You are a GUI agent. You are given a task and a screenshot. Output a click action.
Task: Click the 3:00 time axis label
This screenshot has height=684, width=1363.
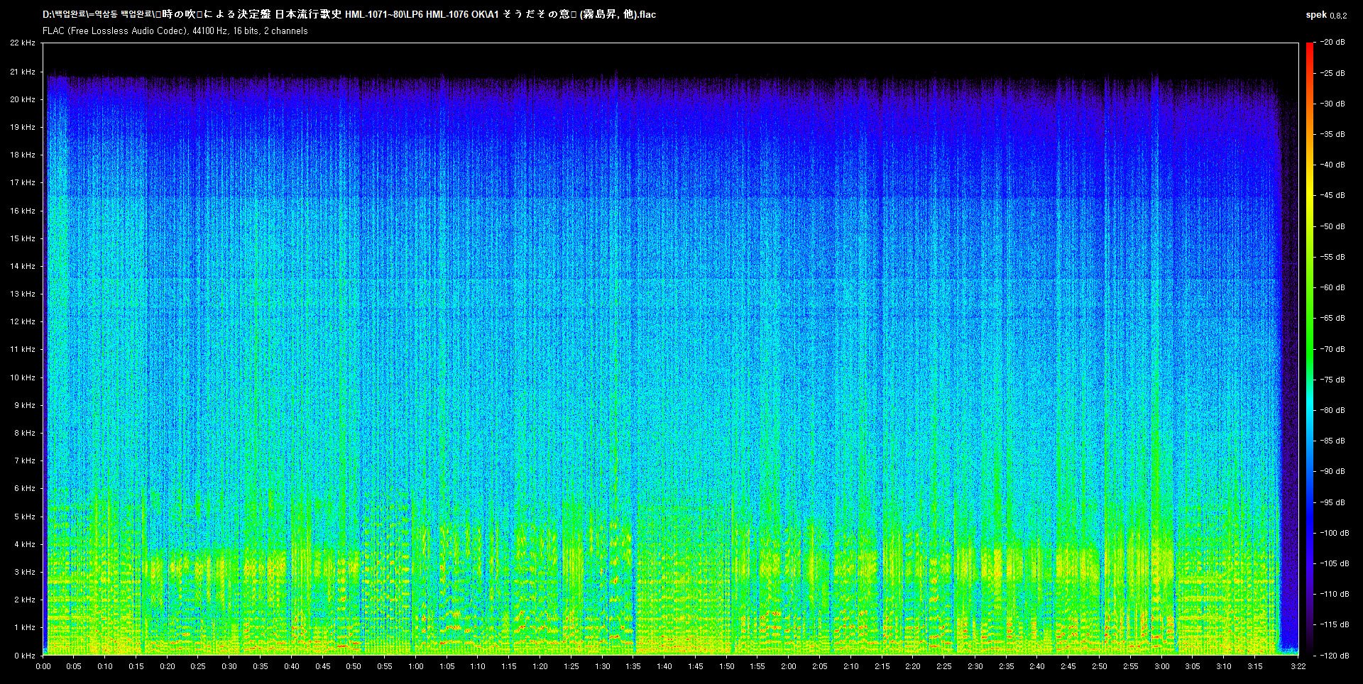[x=1162, y=666]
